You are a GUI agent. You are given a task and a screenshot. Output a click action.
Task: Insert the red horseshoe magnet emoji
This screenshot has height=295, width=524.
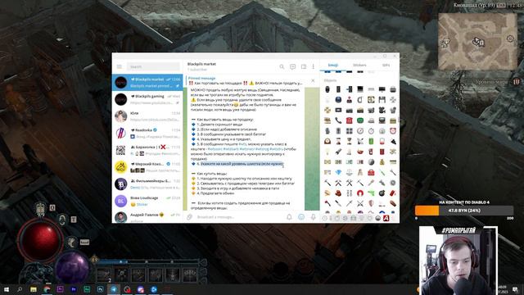(360, 193)
